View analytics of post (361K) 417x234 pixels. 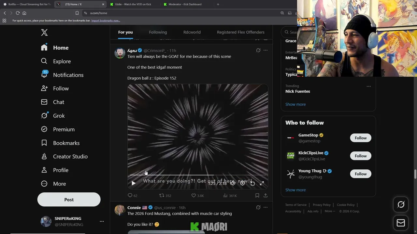tap(230, 196)
